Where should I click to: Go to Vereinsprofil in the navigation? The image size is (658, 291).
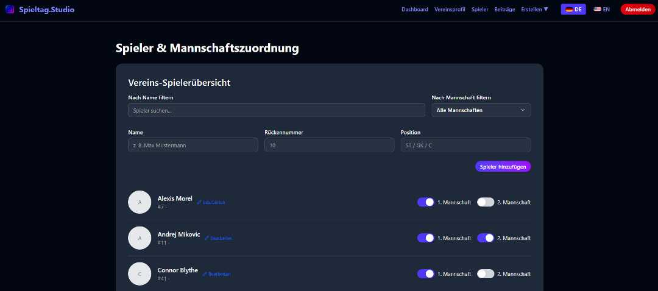[x=450, y=9]
